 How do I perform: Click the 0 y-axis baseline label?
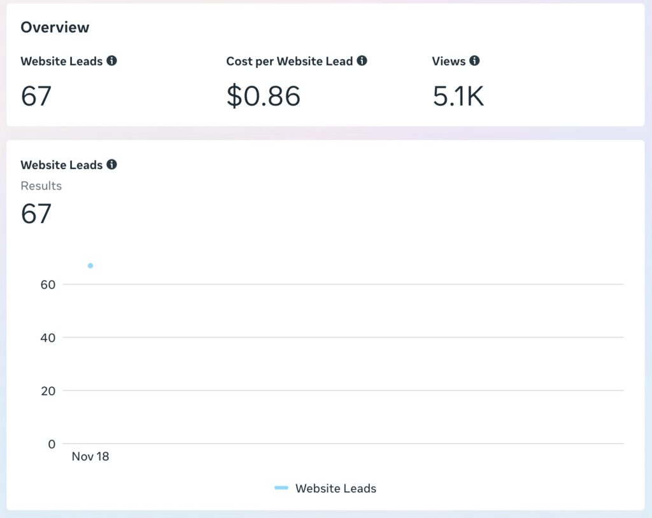pos(52,444)
